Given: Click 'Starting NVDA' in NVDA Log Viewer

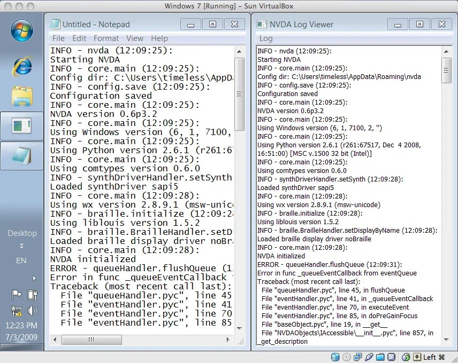Looking at the screenshot, I should coord(279,60).
